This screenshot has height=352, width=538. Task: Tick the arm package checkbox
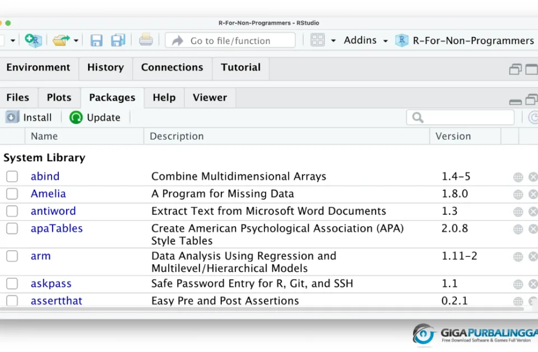(12, 256)
